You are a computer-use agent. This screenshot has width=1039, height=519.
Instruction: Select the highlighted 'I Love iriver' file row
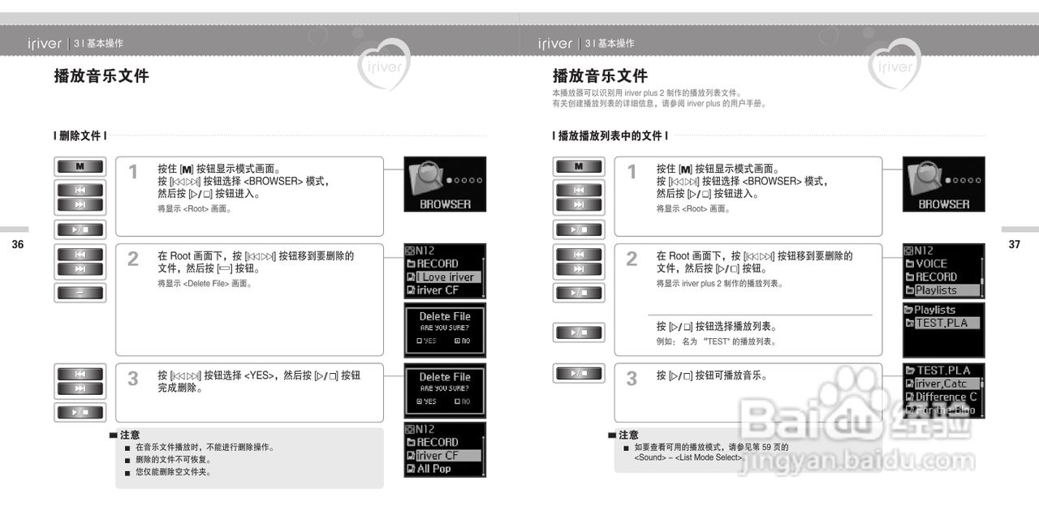point(443,277)
